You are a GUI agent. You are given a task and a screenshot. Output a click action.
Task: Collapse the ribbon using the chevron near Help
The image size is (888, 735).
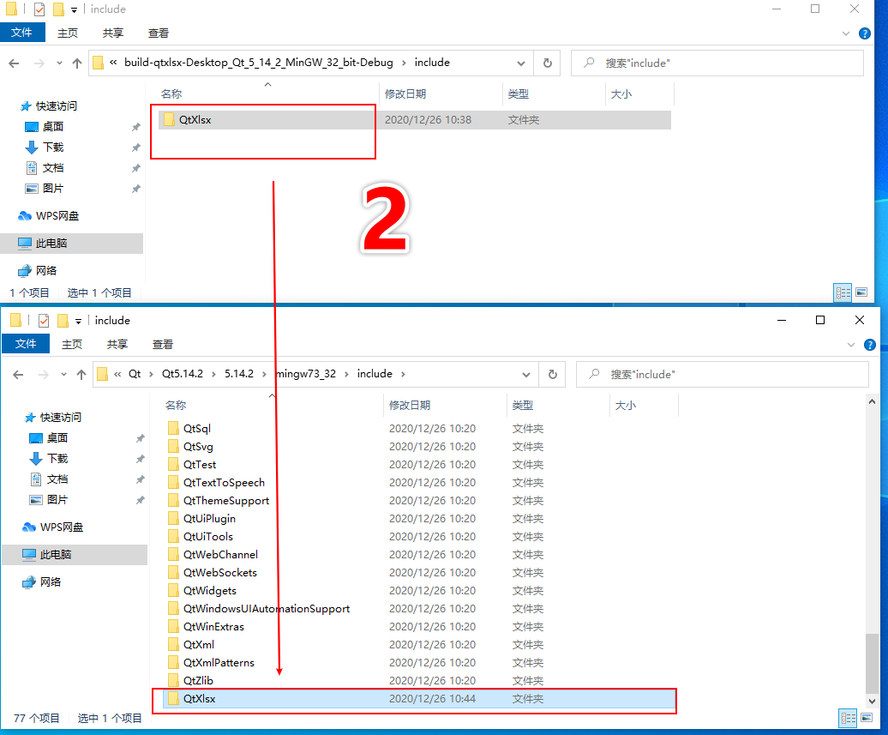point(847,33)
